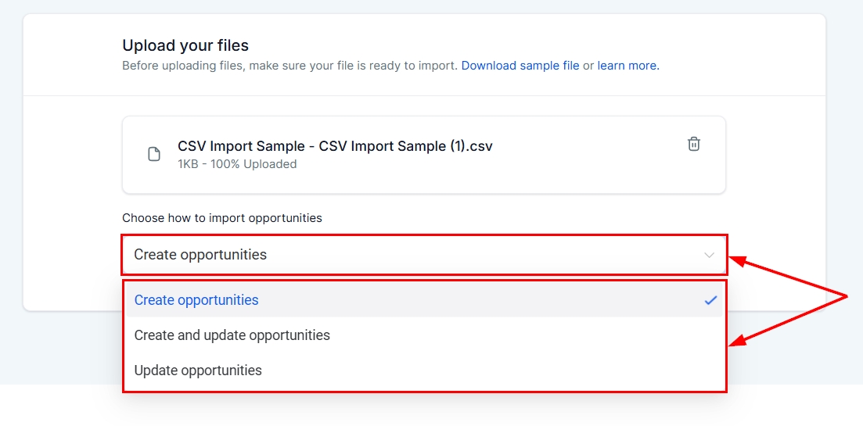Screen dimensions: 863x426
Task: Choose 'Create and update opportunities' option
Action: click(232, 335)
